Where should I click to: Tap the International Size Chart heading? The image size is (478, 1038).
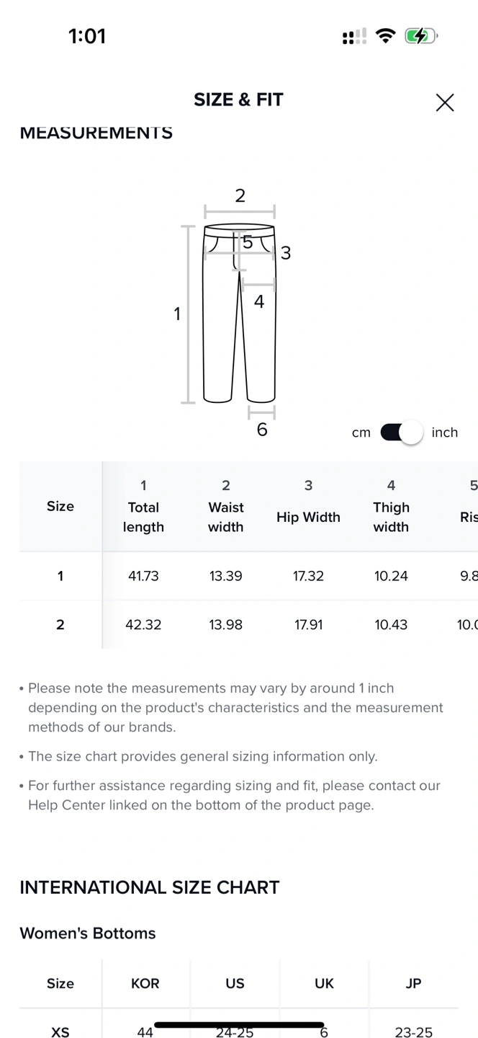pos(150,887)
